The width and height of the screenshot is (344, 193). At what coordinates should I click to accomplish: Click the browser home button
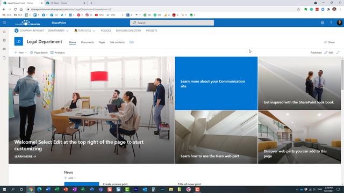[21, 10]
